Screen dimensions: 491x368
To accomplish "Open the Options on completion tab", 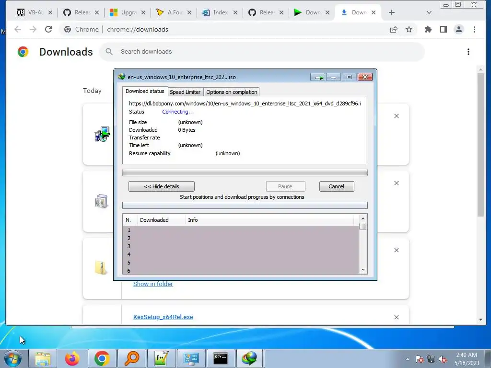I will [232, 92].
